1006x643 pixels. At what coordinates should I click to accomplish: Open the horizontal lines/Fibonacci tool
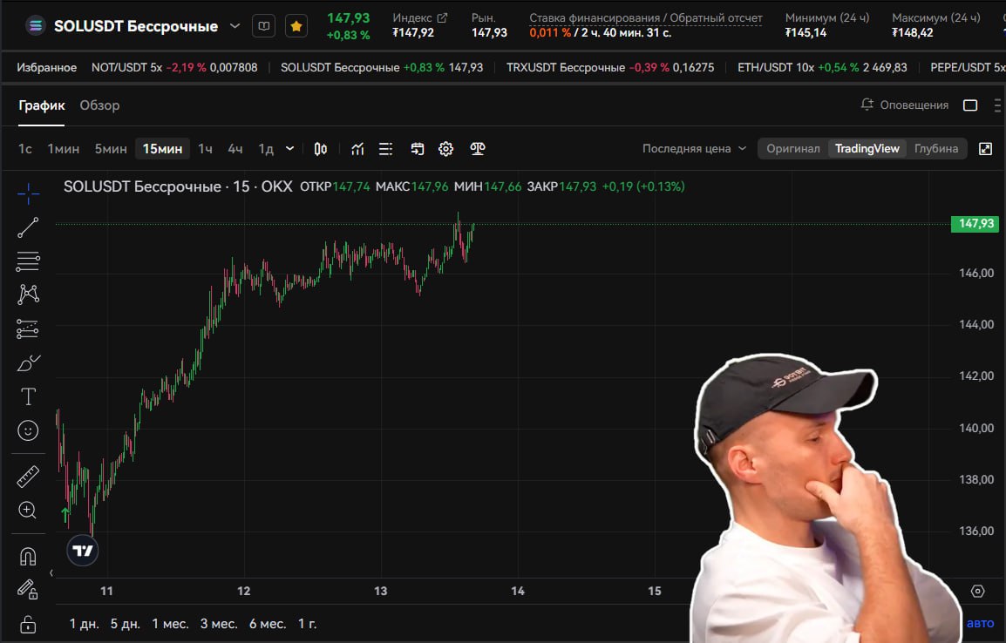click(28, 261)
